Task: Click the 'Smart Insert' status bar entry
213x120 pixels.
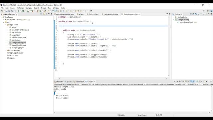Action: pos(142,115)
